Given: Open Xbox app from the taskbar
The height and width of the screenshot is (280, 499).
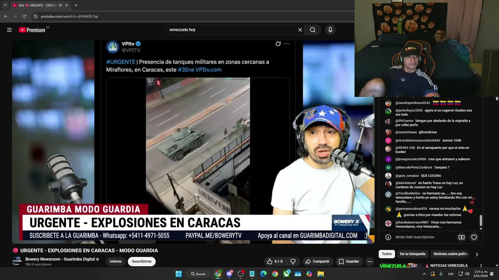Looking at the screenshot, I should pos(287,274).
